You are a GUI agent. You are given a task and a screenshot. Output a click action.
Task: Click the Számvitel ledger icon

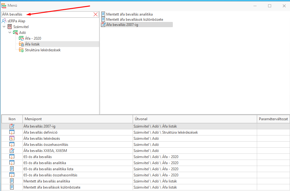point(10,27)
